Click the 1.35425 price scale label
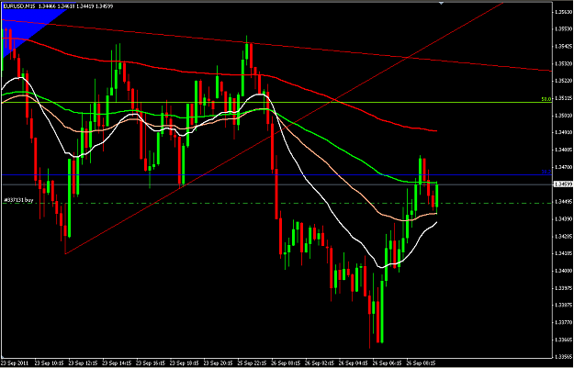Viewport: 574px width, 368px height. point(563,47)
